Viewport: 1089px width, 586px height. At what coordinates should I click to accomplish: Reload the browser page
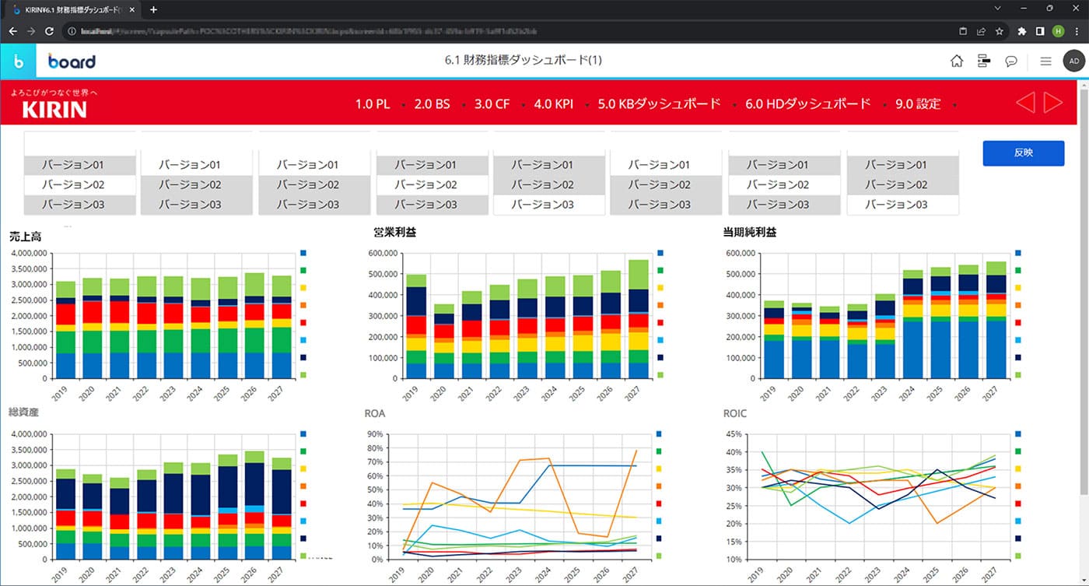50,31
